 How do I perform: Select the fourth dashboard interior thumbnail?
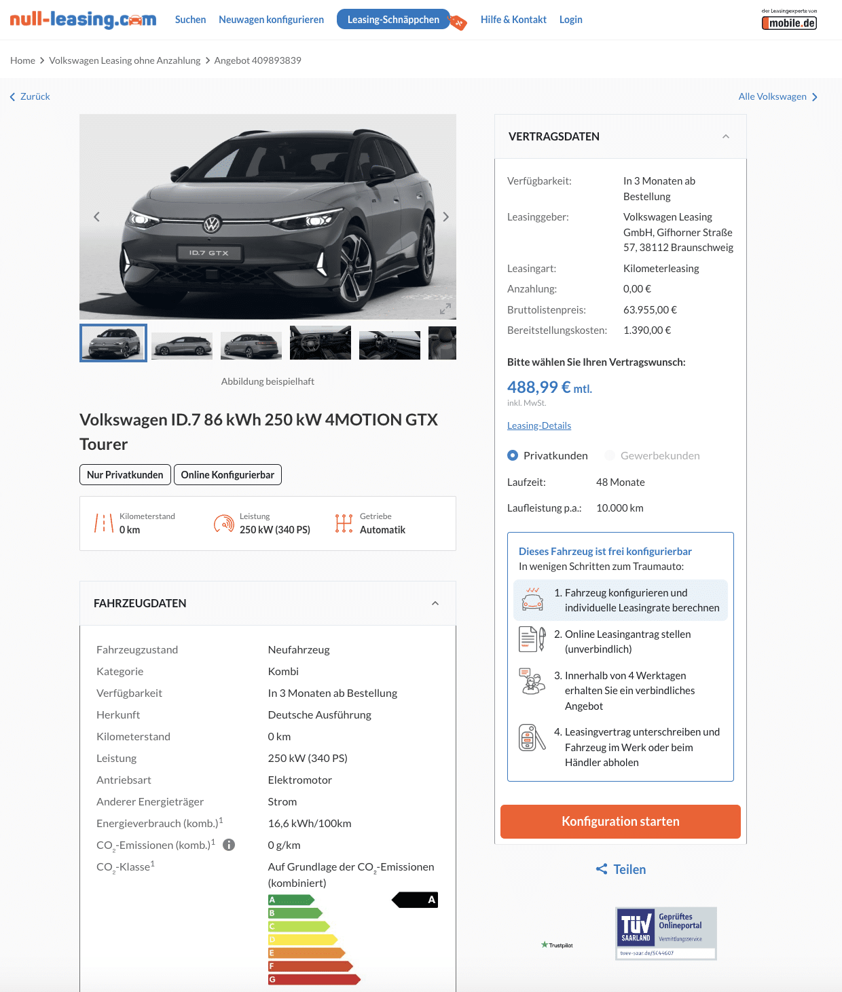tap(321, 343)
